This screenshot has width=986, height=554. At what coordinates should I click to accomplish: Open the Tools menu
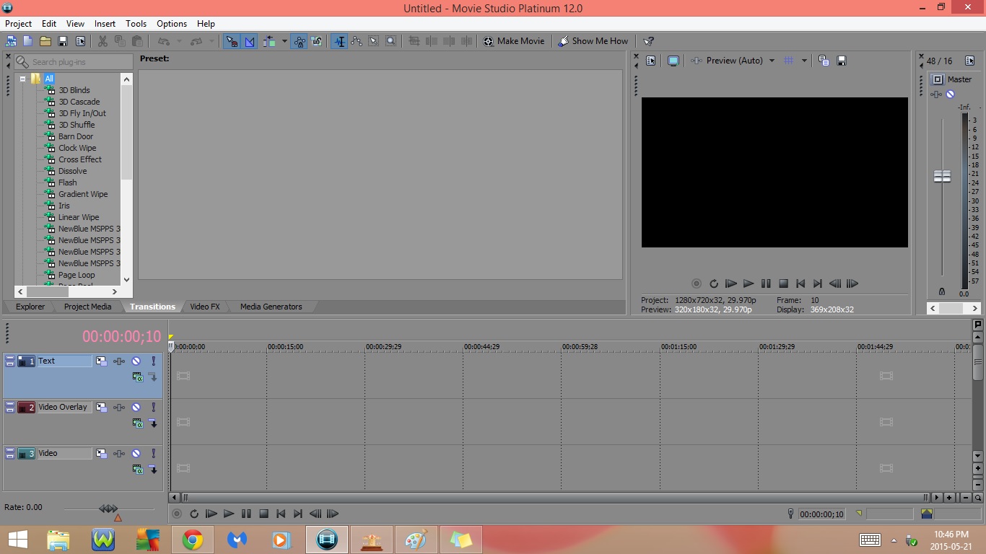click(x=136, y=24)
